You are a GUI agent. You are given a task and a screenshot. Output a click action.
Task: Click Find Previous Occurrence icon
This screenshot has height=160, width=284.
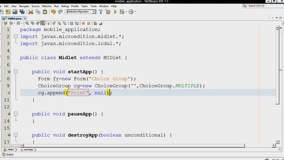click(x=32, y=23)
